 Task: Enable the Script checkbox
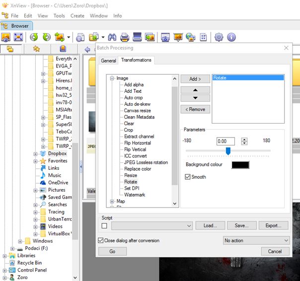pos(104,226)
